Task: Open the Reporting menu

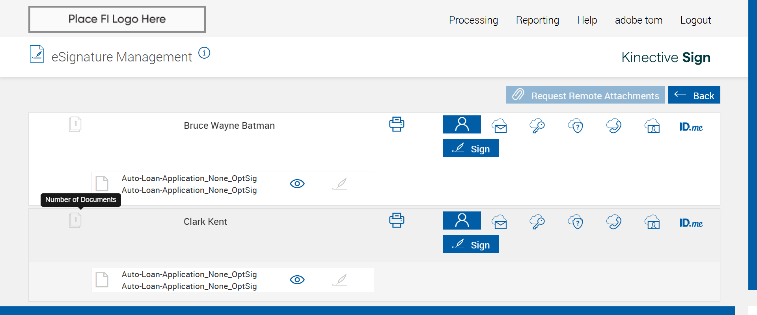Action: coord(537,20)
